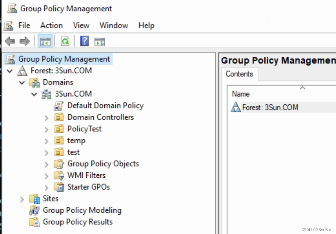Select the Group Policy Results icon
This screenshot has width=336, height=234.
tap(34, 222)
